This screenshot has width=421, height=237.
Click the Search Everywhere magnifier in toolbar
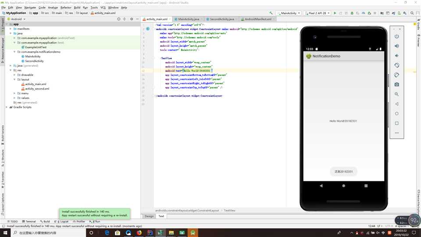coord(412,13)
